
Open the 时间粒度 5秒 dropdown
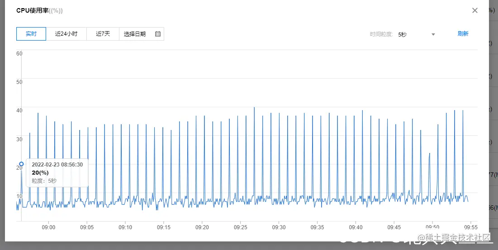[x=417, y=34]
